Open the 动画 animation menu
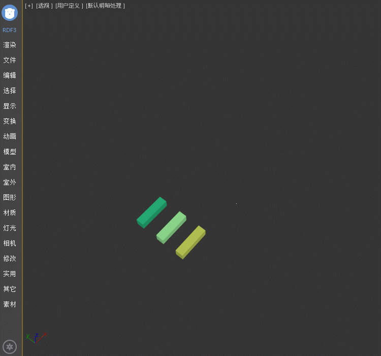This screenshot has width=381, height=356. click(x=10, y=136)
